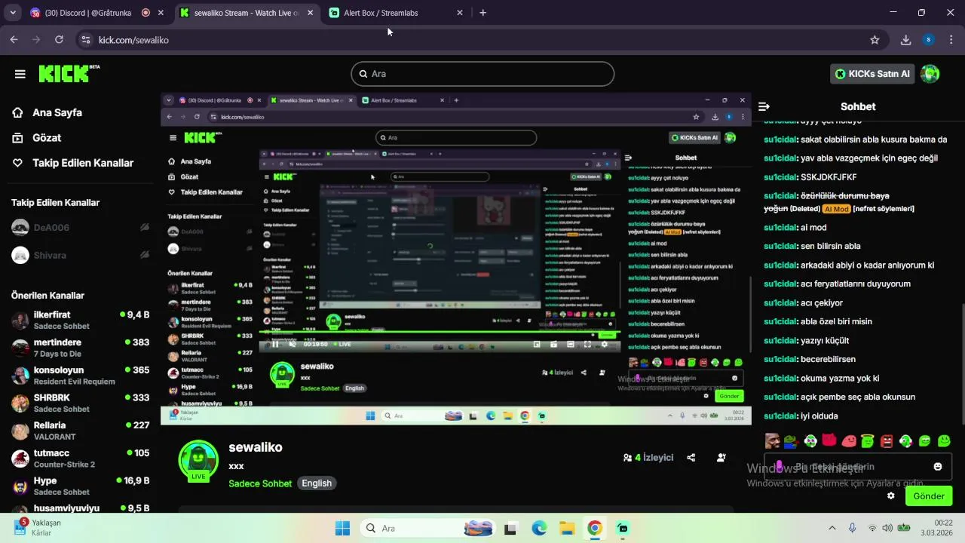
Task: Open the Windows Start menu
Action: [342, 528]
